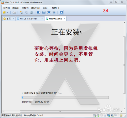Click the 剩余时间: 大约 22 分钟 text

[x=35, y=102]
